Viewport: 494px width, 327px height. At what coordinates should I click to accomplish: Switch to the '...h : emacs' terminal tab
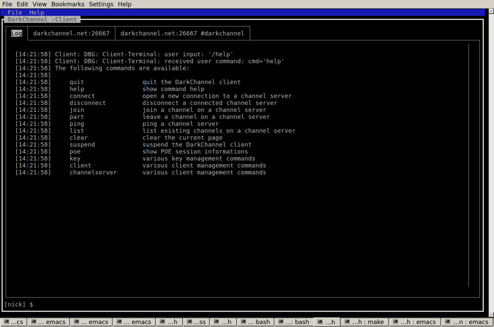point(415,322)
